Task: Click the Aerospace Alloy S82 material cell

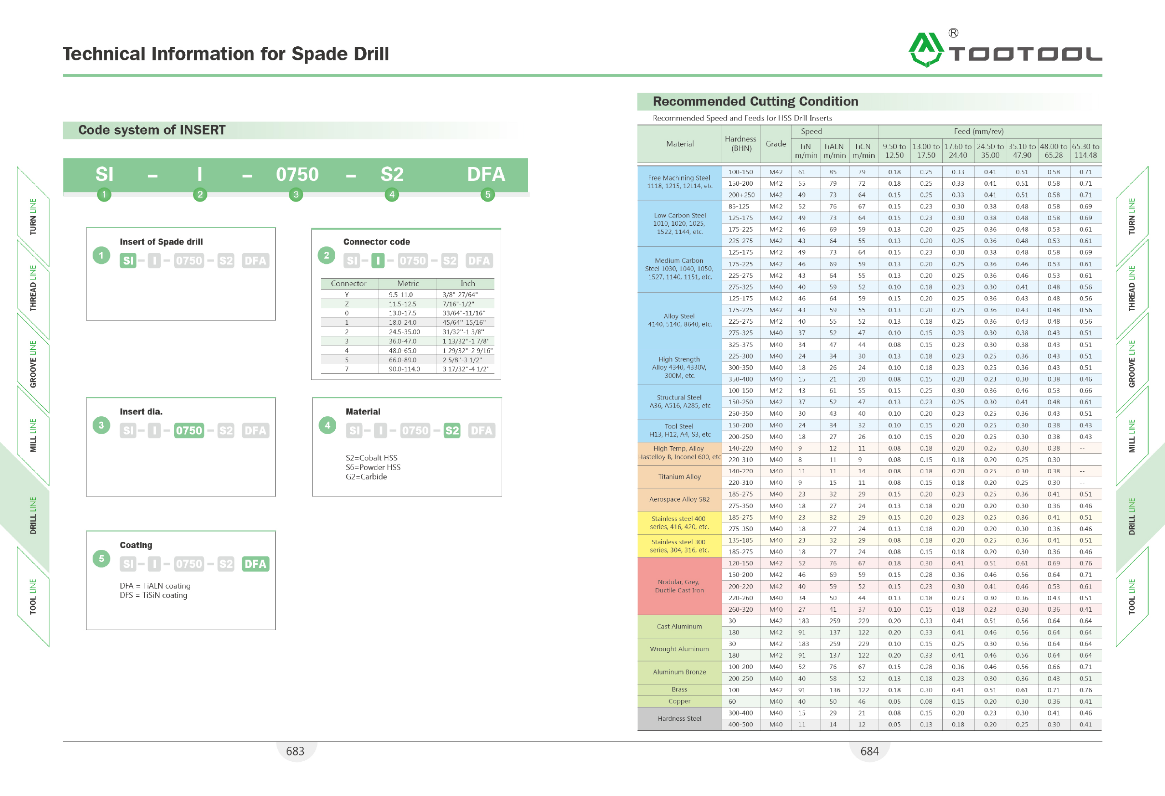Action: click(680, 500)
